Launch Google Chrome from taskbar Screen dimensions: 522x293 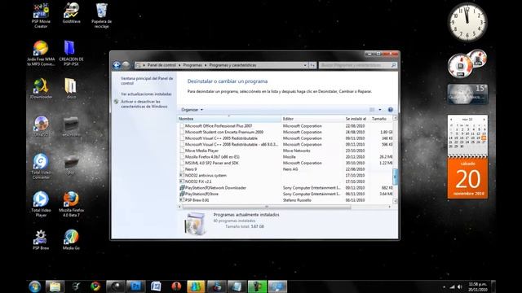pyautogui.click(x=95, y=286)
